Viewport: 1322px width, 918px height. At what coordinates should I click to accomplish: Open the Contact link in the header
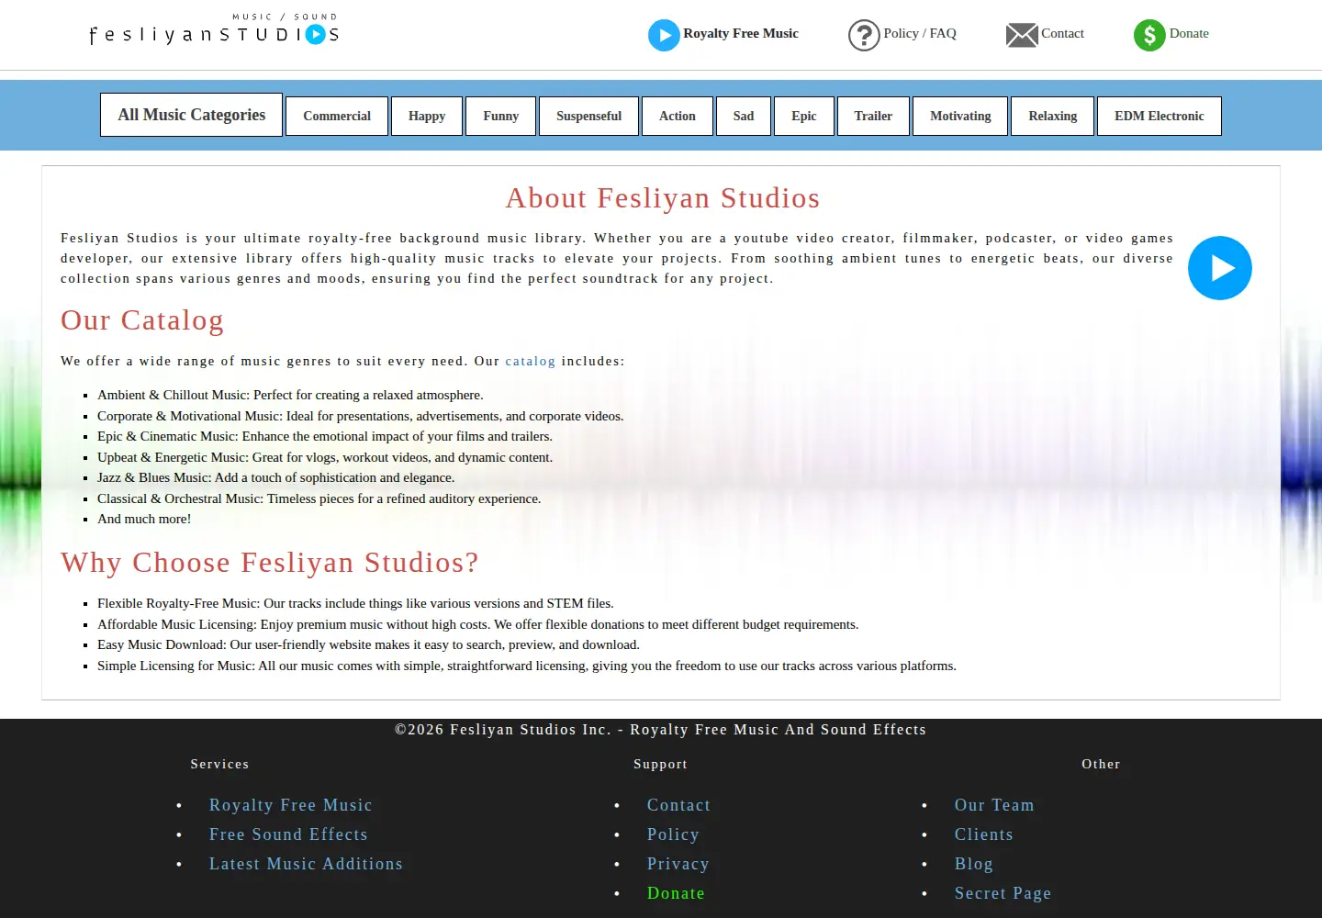coord(1062,33)
